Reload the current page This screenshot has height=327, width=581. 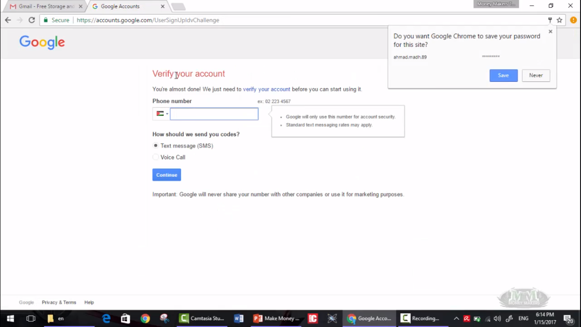click(x=31, y=20)
